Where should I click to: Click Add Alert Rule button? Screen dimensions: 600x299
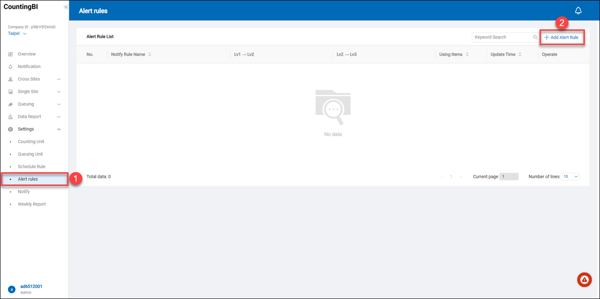click(x=562, y=37)
